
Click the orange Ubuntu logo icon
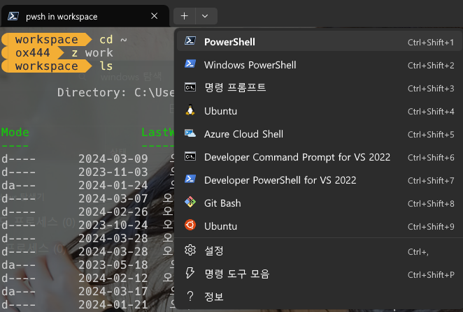(190, 225)
